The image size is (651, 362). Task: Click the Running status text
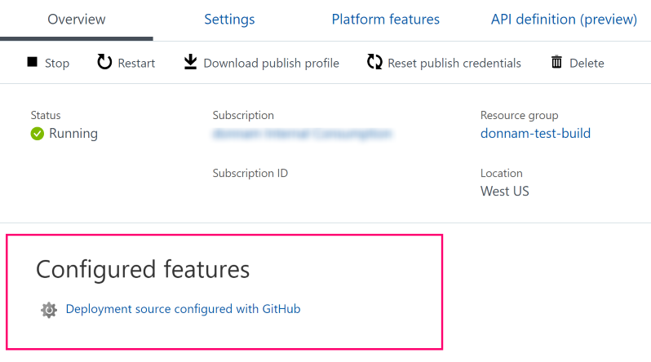pos(73,134)
